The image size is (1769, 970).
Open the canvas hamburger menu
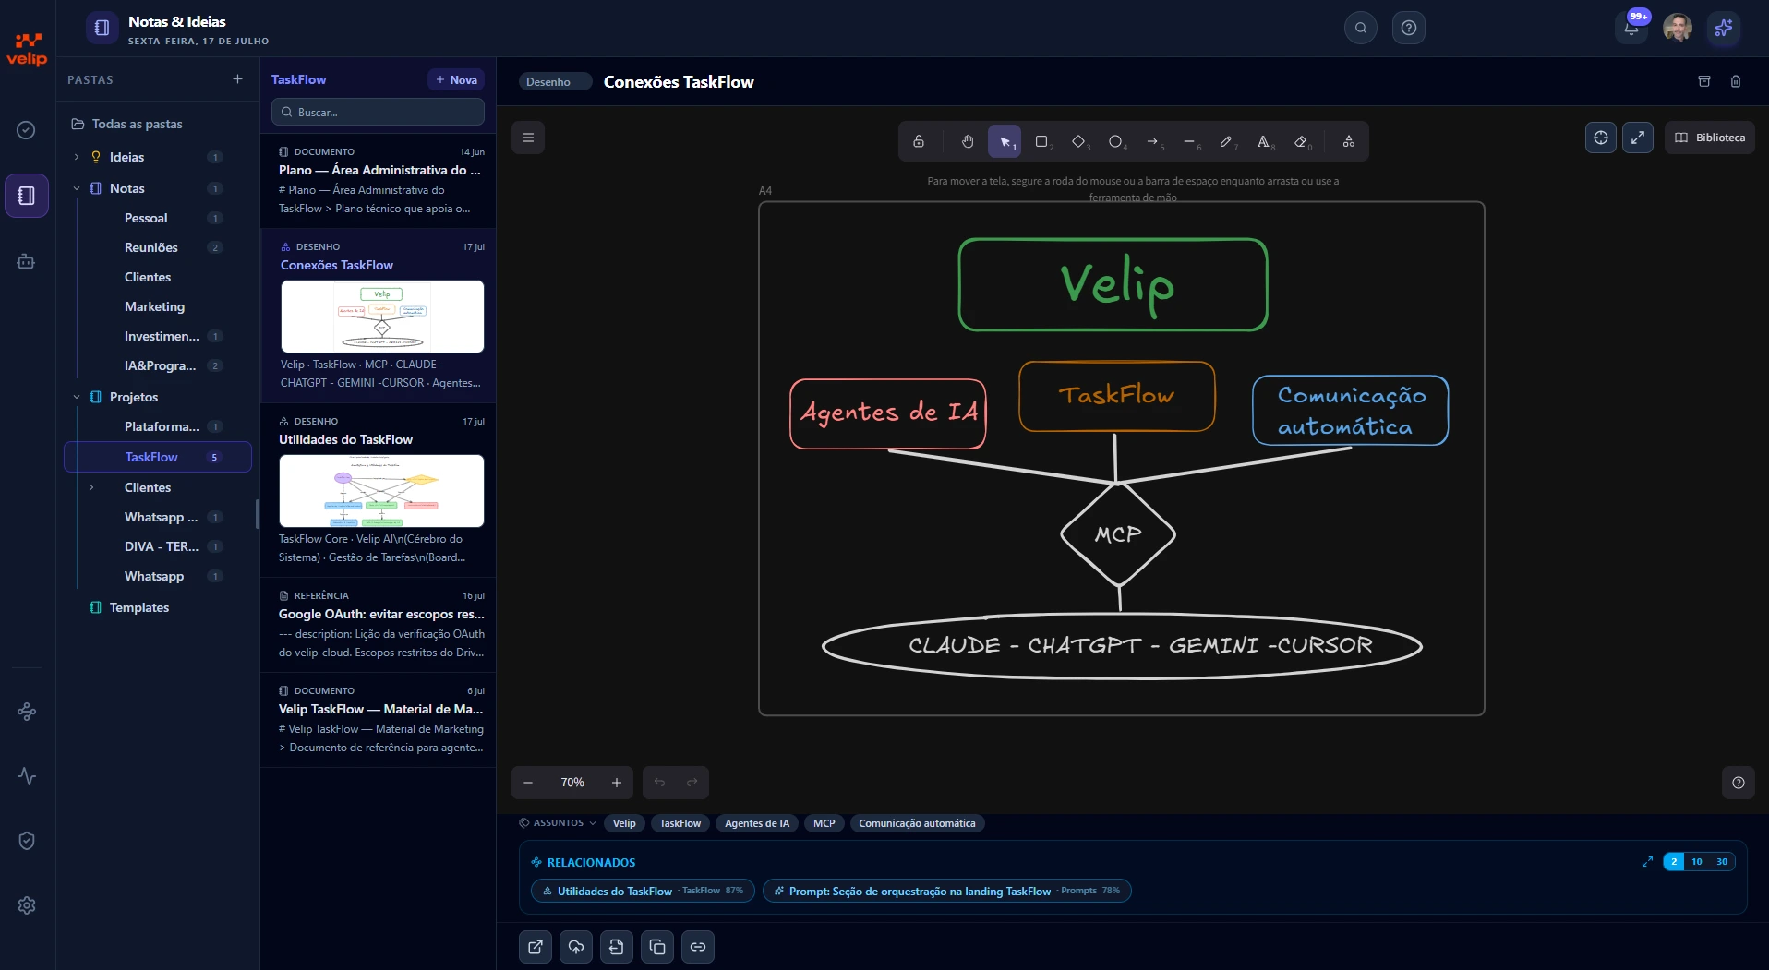528,138
